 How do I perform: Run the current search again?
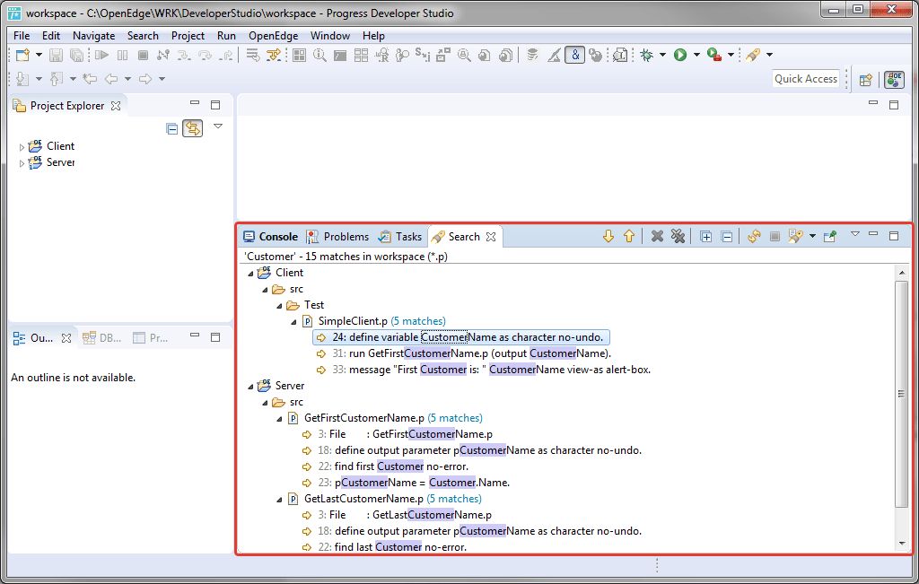pos(754,236)
